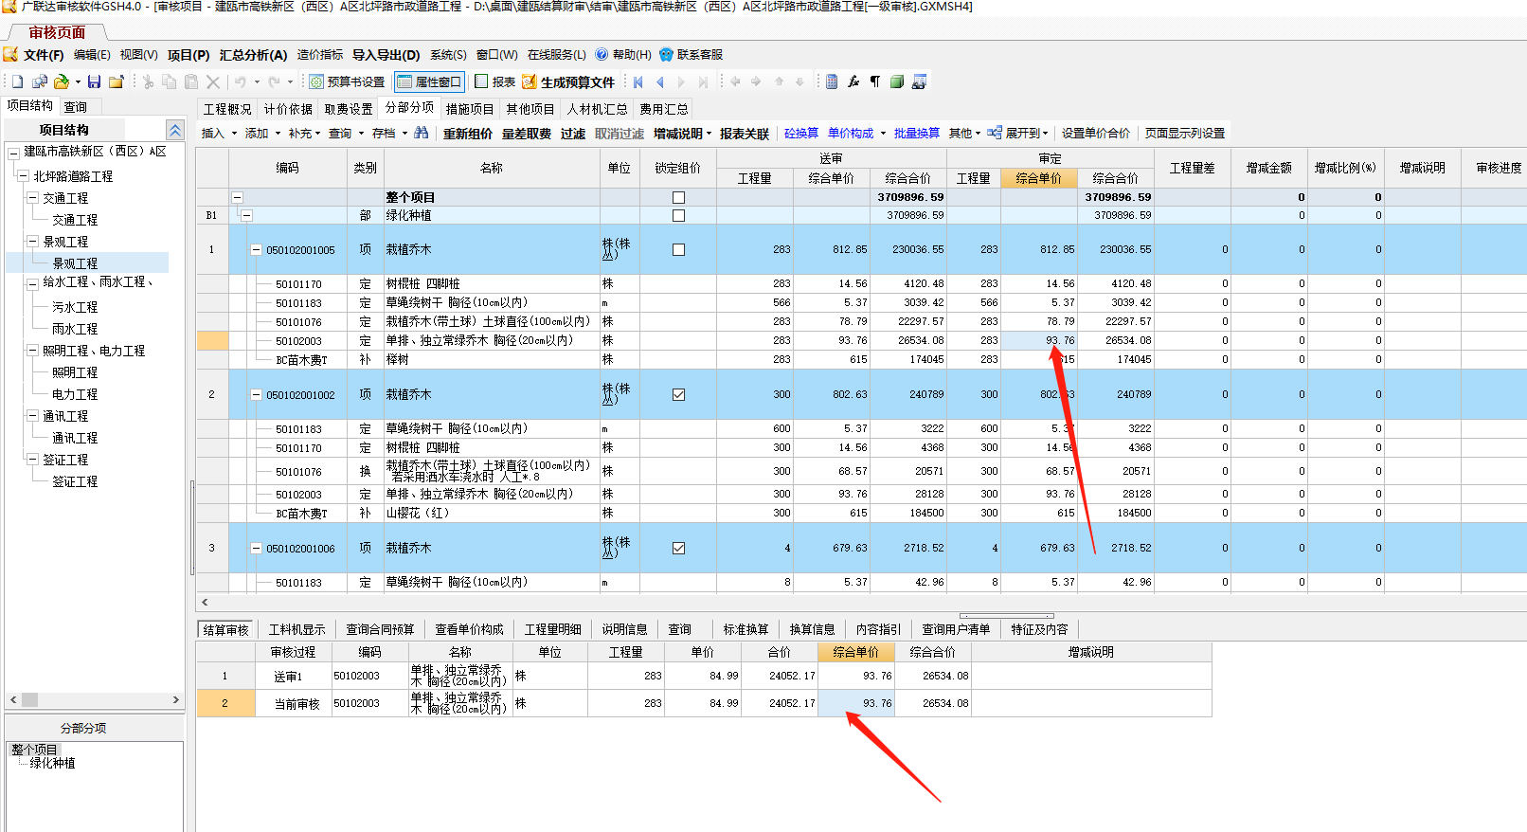
Task: Click the delete X icon in toolbar
Action: pos(213,82)
